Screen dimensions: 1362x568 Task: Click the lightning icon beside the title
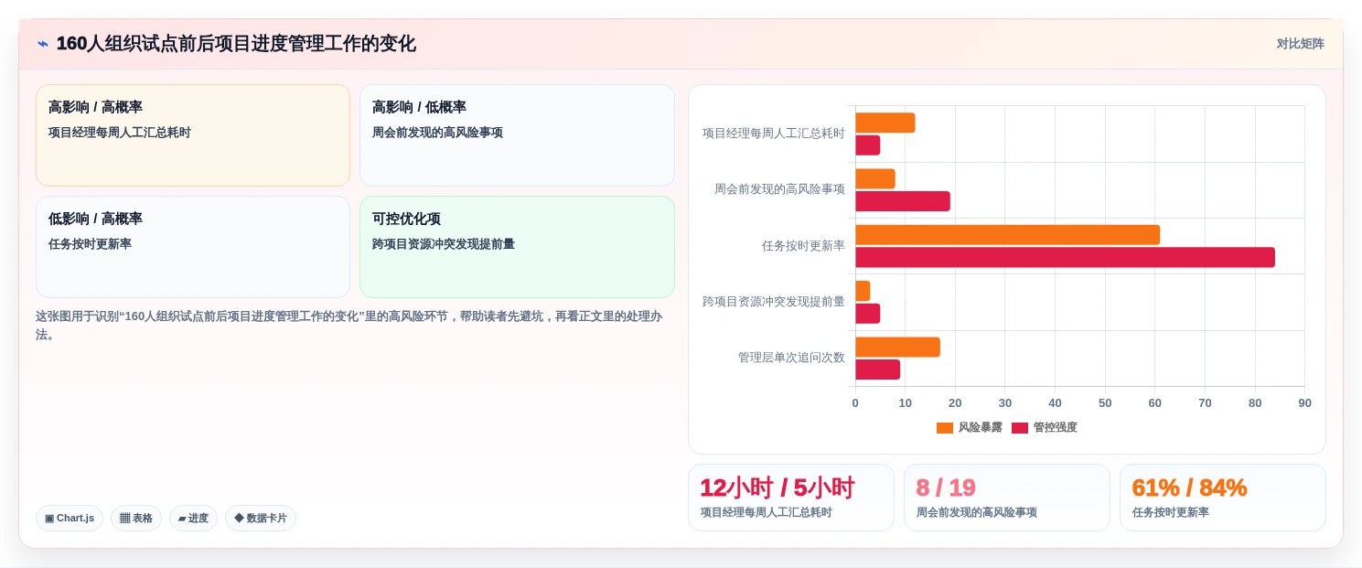(43, 44)
